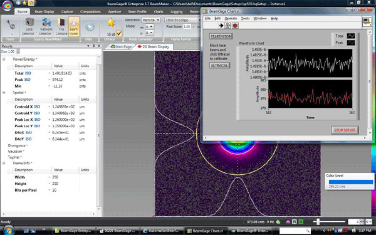This screenshot has height=235, width=376.
Task: Open the Generator Hermite dropdown
Action: tap(151, 20)
